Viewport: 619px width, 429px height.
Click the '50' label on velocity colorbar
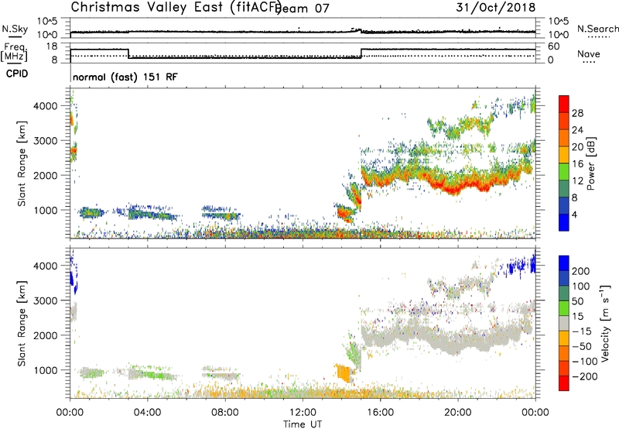[x=578, y=301]
